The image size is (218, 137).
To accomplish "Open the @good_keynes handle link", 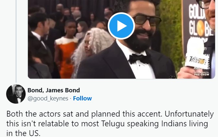I will 48,98.
